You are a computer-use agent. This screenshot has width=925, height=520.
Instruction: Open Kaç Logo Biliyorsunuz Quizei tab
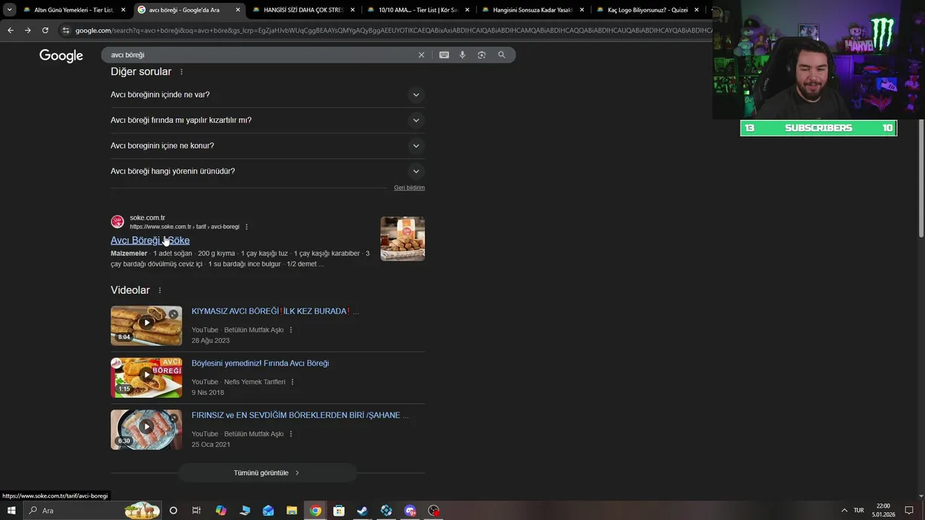click(x=647, y=10)
